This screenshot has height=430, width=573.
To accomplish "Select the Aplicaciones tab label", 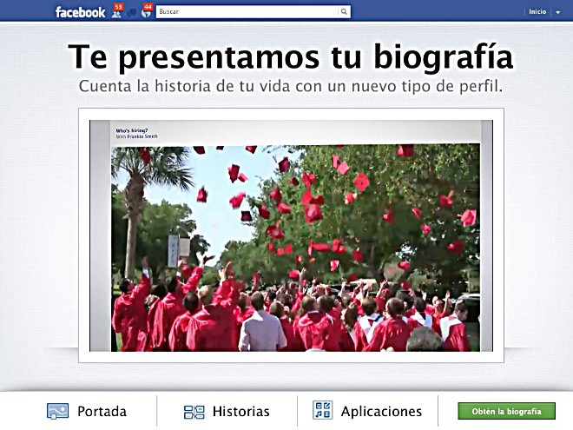I will [381, 412].
